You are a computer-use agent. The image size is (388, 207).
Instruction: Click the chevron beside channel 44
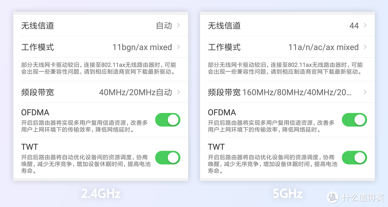[365, 25]
